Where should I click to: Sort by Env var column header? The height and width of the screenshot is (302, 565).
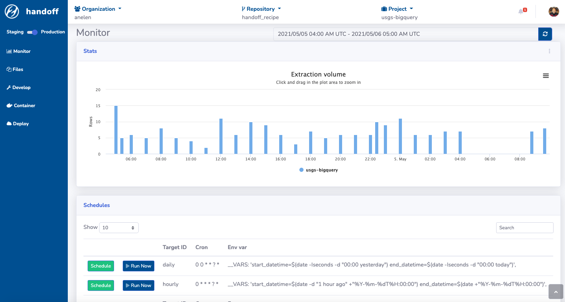pyautogui.click(x=237, y=247)
